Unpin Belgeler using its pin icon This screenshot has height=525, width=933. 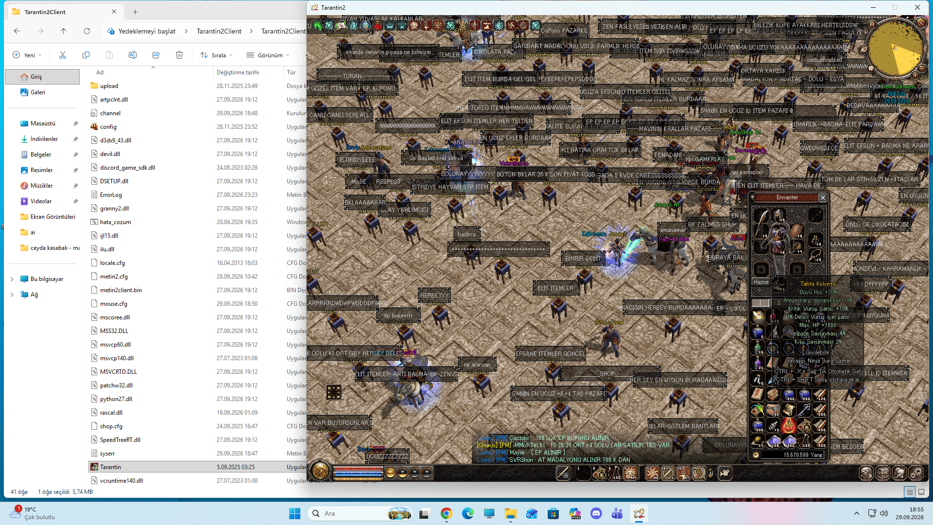(76, 155)
